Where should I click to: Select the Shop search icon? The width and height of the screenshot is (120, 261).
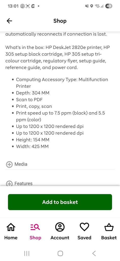tap(35, 227)
